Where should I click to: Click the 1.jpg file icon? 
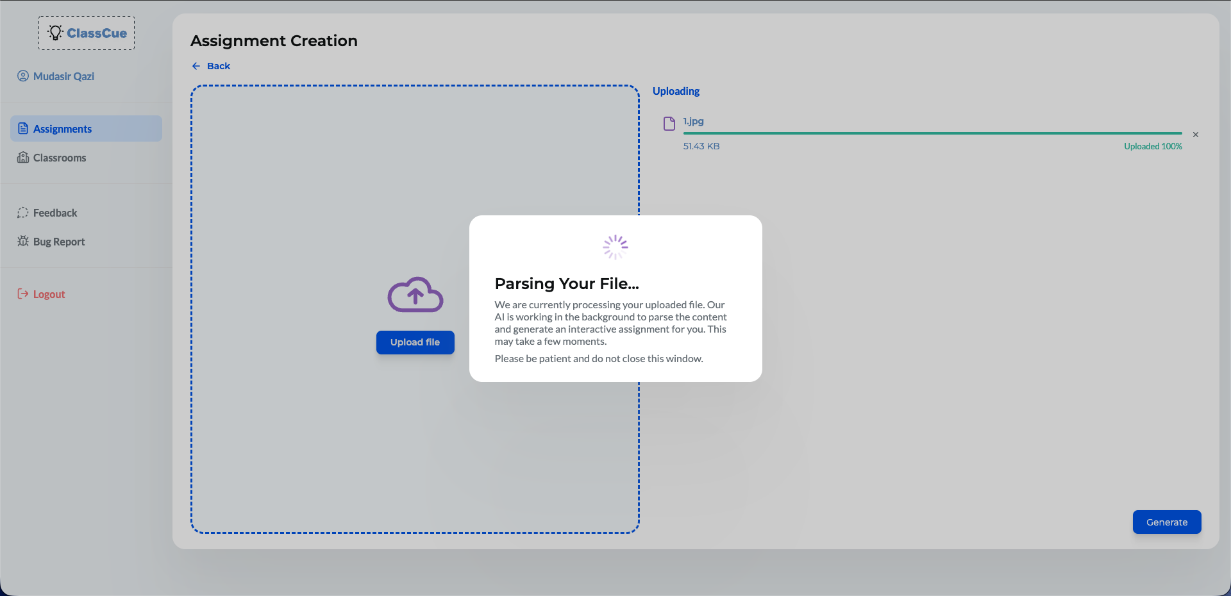(x=669, y=124)
